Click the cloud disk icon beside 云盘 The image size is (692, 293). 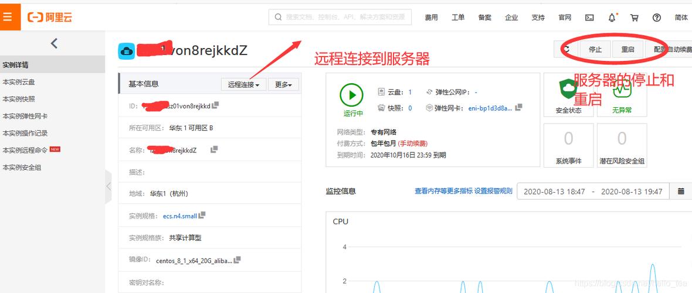point(382,92)
